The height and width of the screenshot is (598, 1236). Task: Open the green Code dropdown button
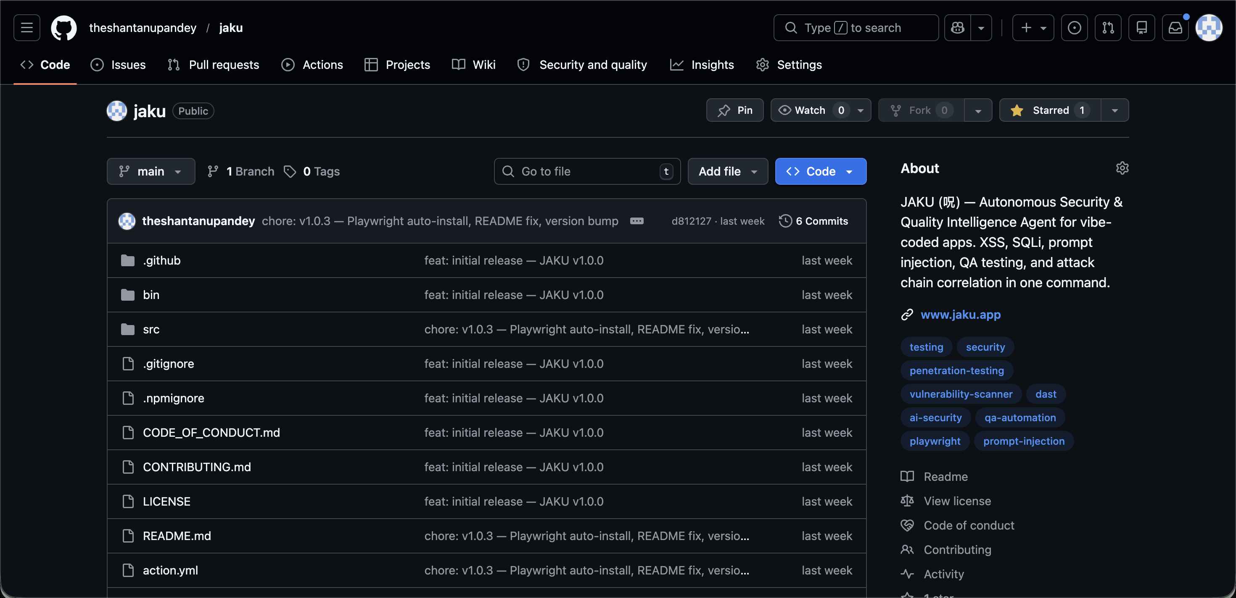[x=821, y=171]
